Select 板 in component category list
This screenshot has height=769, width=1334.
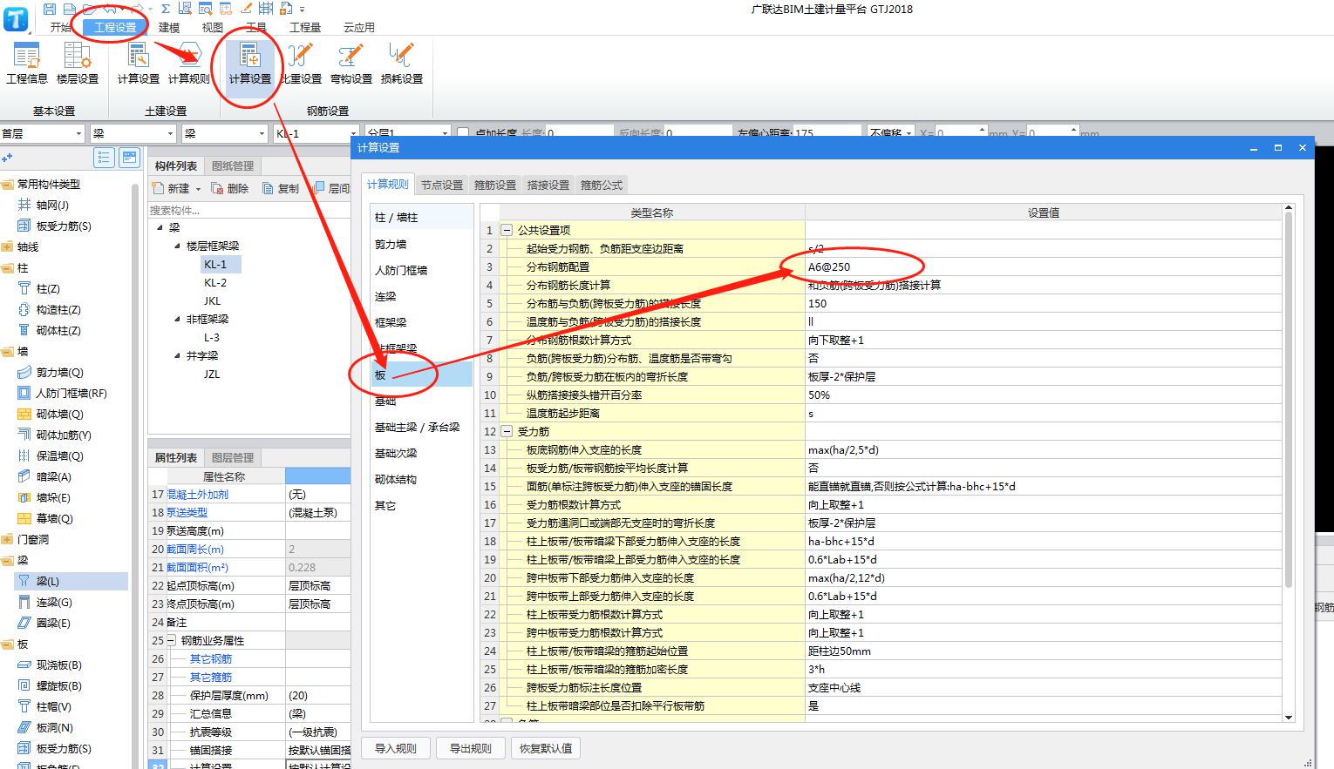point(421,374)
